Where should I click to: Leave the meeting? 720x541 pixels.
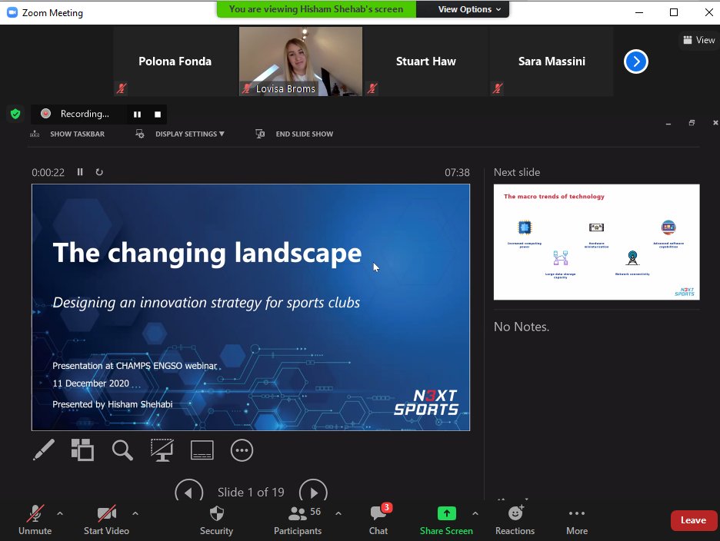click(x=693, y=520)
